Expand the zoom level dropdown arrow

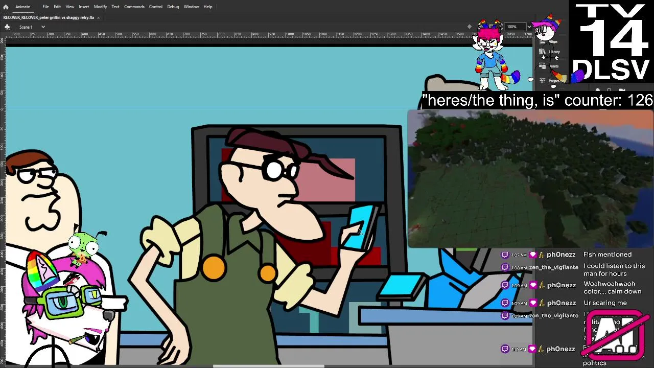click(x=529, y=27)
